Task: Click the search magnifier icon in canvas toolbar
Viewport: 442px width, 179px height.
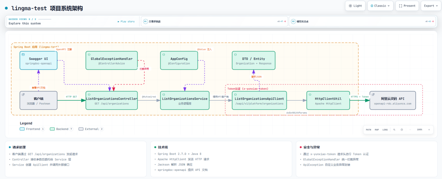Action: tap(394, 130)
